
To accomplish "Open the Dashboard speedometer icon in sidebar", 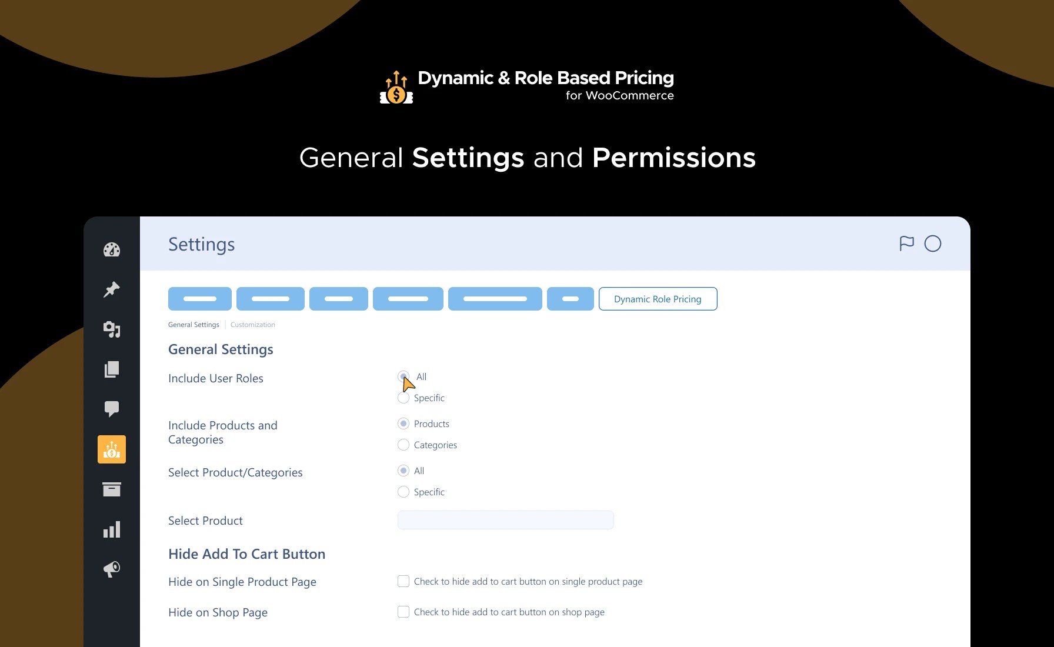I will point(111,249).
